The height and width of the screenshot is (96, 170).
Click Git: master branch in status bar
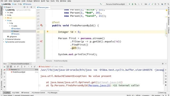coord(156,95)
